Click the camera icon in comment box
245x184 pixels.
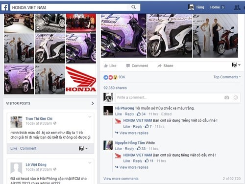pos(226,97)
